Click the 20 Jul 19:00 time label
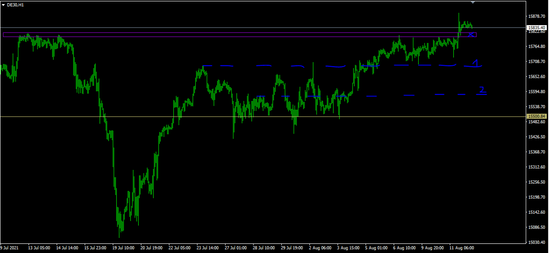 (x=151, y=248)
